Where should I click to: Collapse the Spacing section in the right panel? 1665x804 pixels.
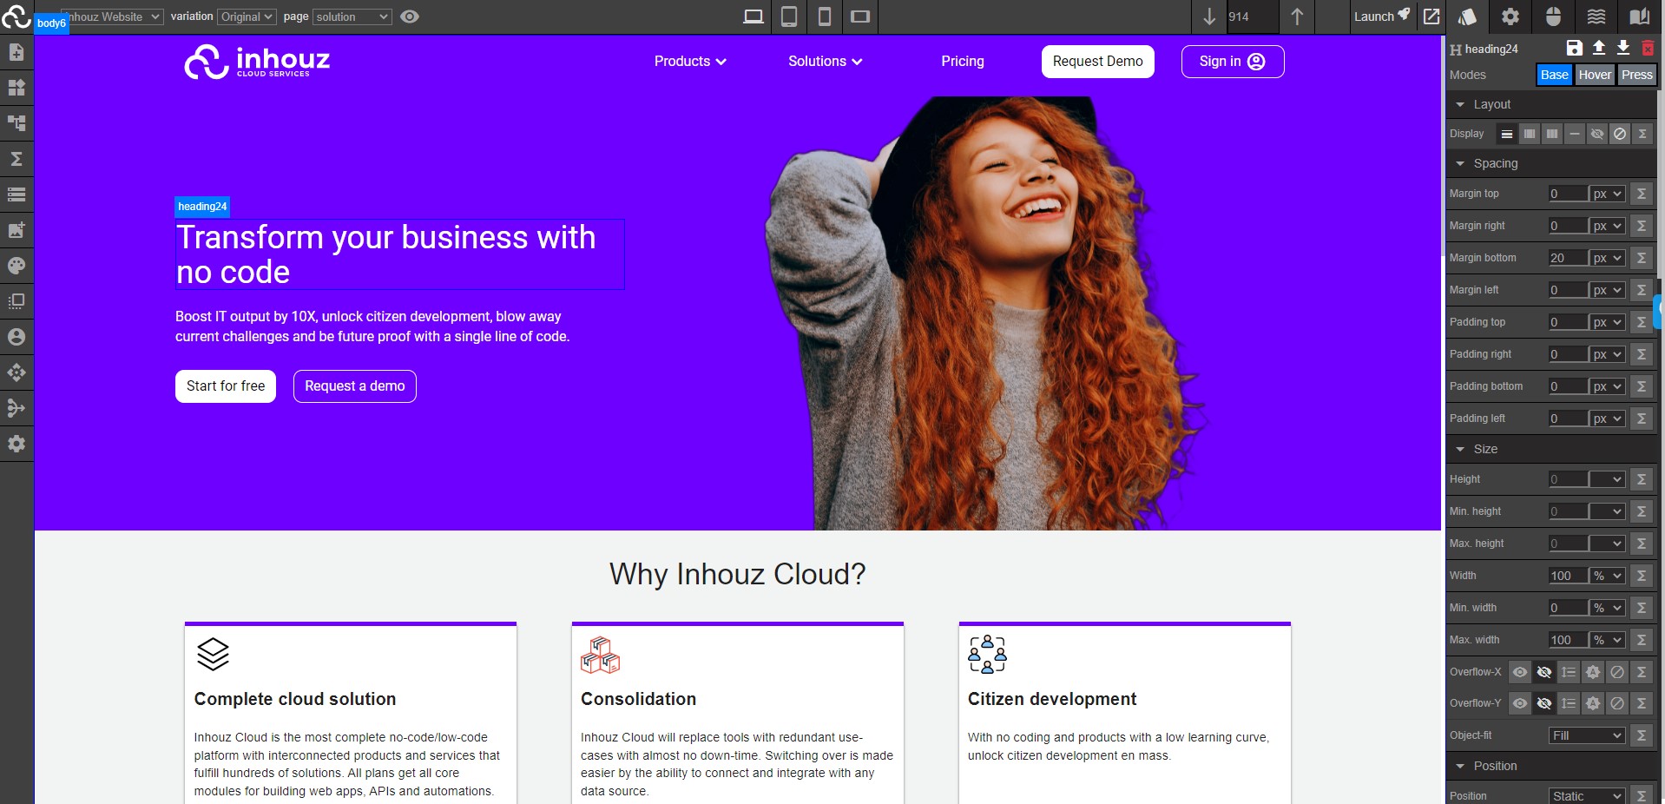pos(1462,164)
